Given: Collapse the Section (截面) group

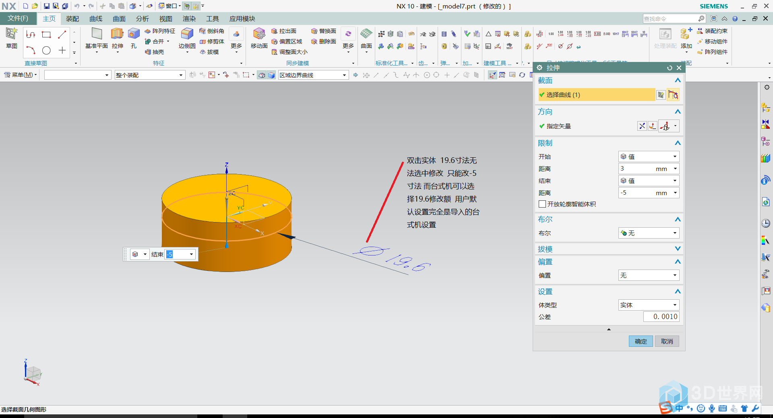Looking at the screenshot, I should tap(678, 80).
